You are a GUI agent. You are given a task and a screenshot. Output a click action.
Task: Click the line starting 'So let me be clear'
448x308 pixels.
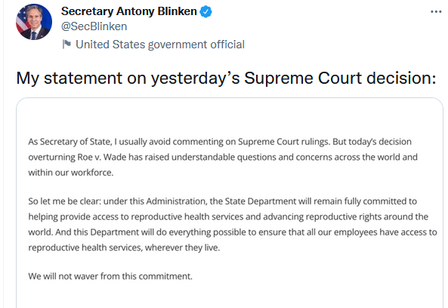(223, 202)
